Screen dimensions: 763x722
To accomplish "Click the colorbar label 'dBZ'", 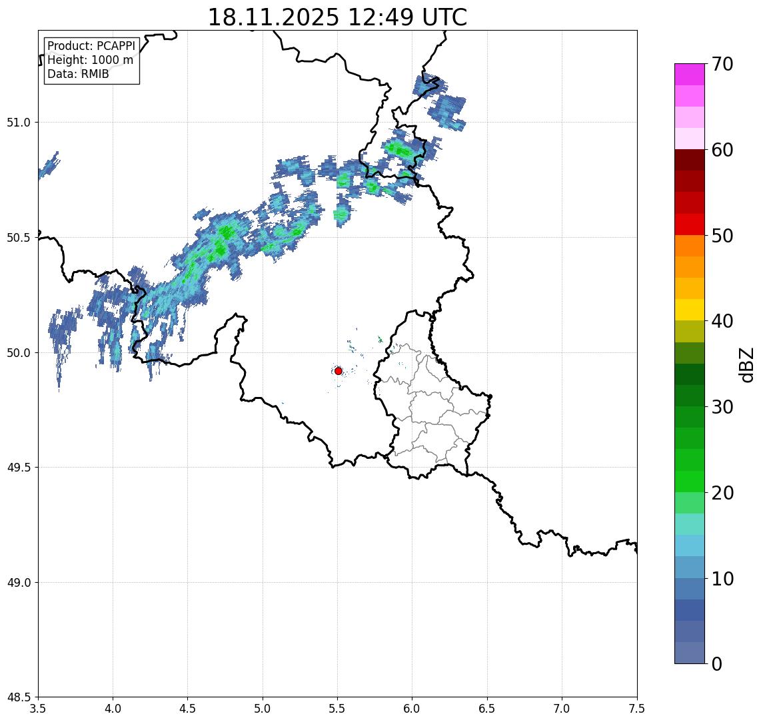I will click(746, 365).
